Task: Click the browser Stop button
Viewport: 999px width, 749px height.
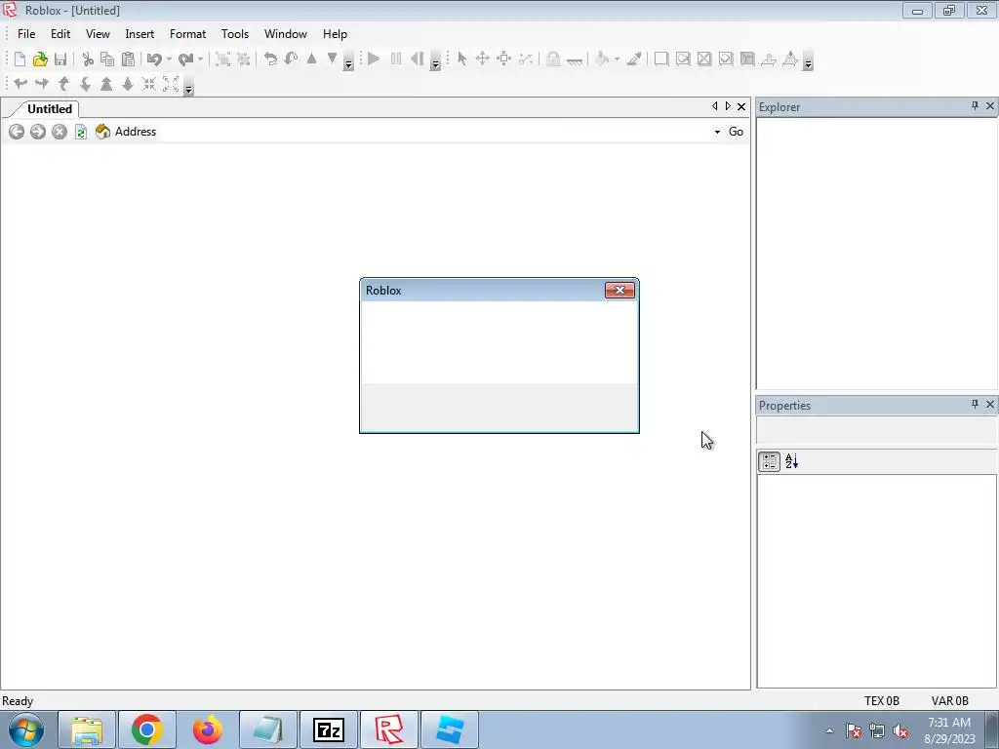Action: pyautogui.click(x=60, y=132)
